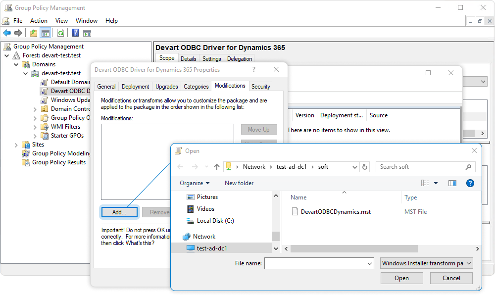Toggle the console tree pane icon
Viewport: 495px width, 295px height.
(x=45, y=33)
